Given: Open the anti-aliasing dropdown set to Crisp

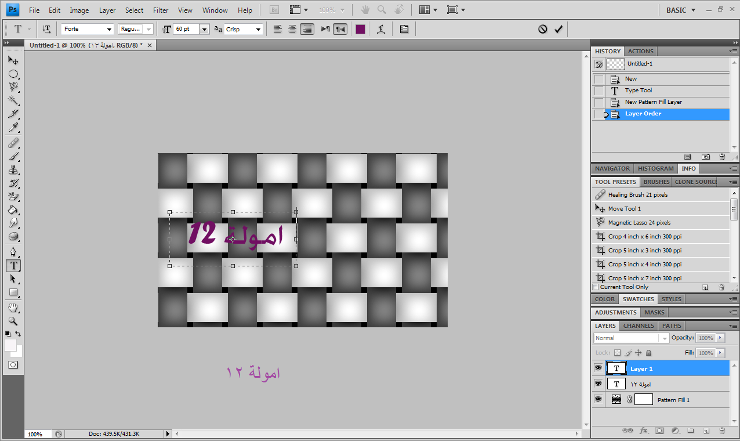Looking at the screenshot, I should click(x=244, y=29).
